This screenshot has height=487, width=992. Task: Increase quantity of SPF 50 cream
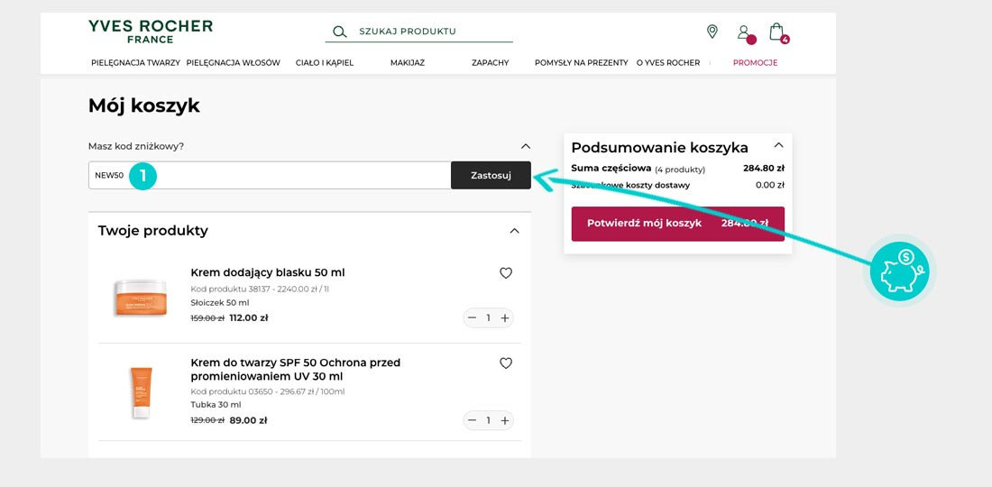[x=505, y=420]
